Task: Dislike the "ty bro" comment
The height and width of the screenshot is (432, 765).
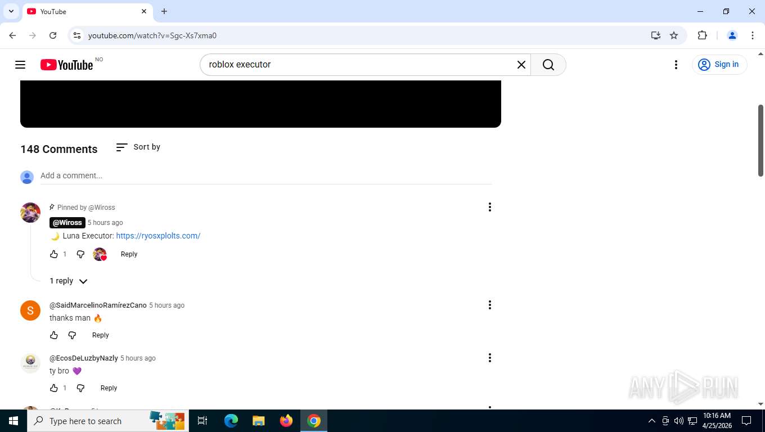Action: coord(80,388)
